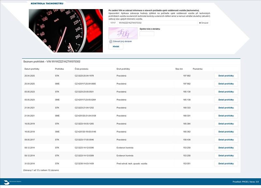Click the captcha code image

tap(123, 33)
